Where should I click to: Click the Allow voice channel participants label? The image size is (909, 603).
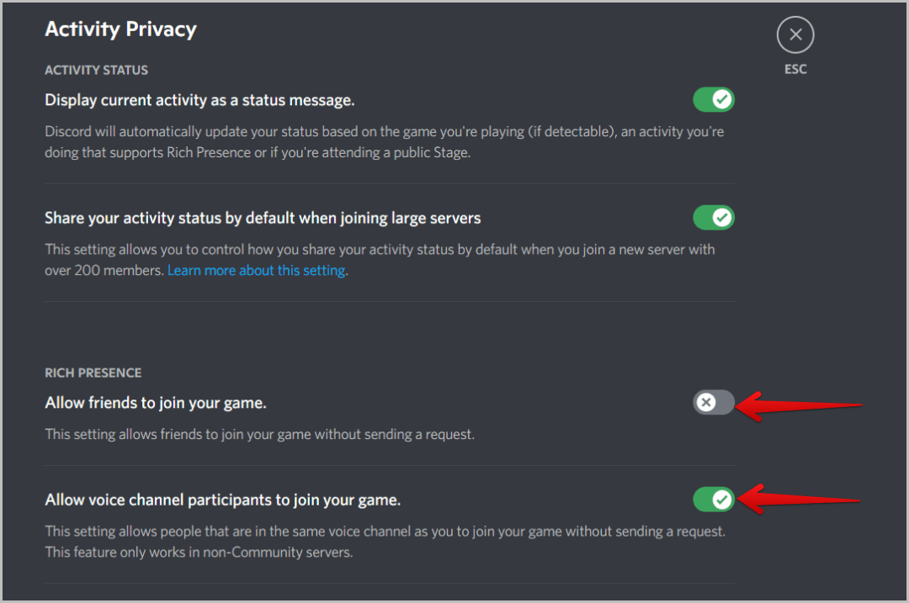click(222, 500)
